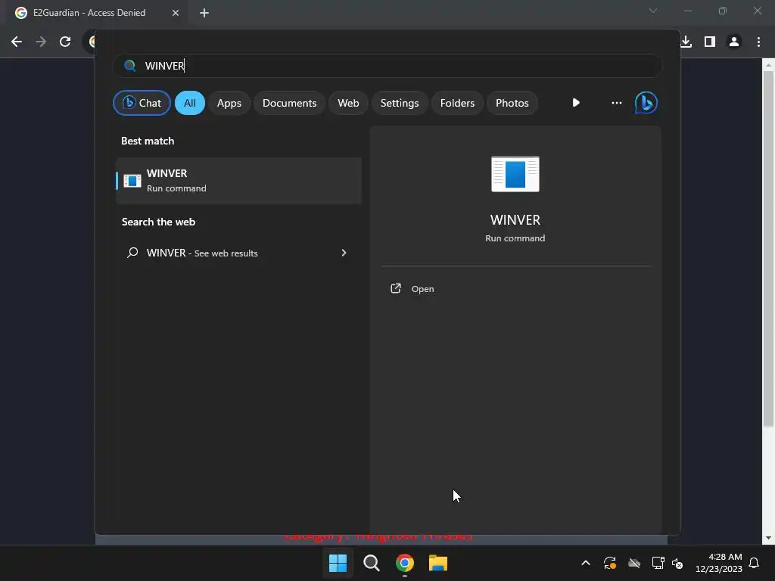775x581 pixels.
Task: Open the Bing icon at top right
Action: 646,103
